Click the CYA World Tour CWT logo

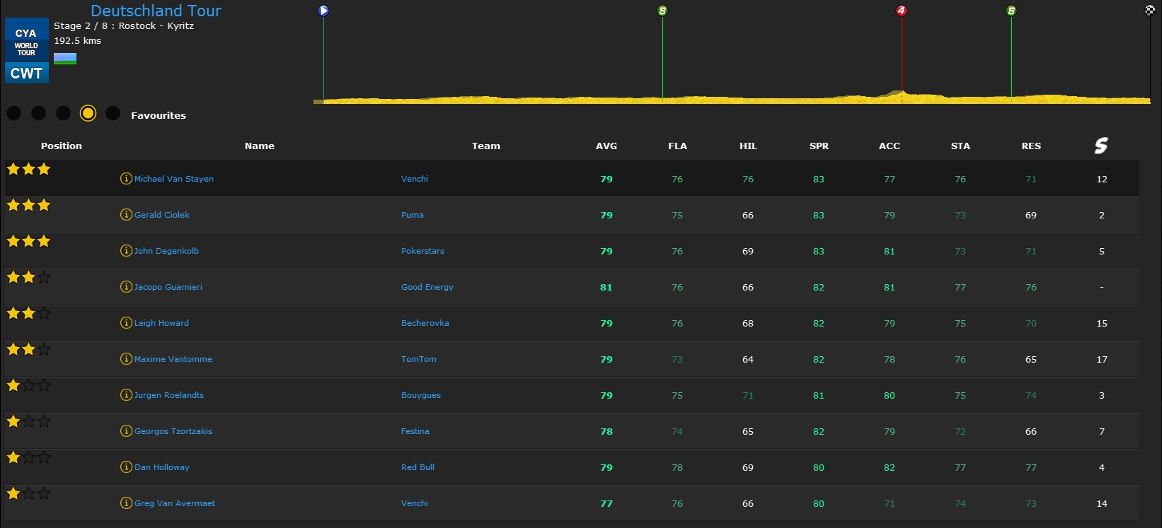click(x=27, y=51)
